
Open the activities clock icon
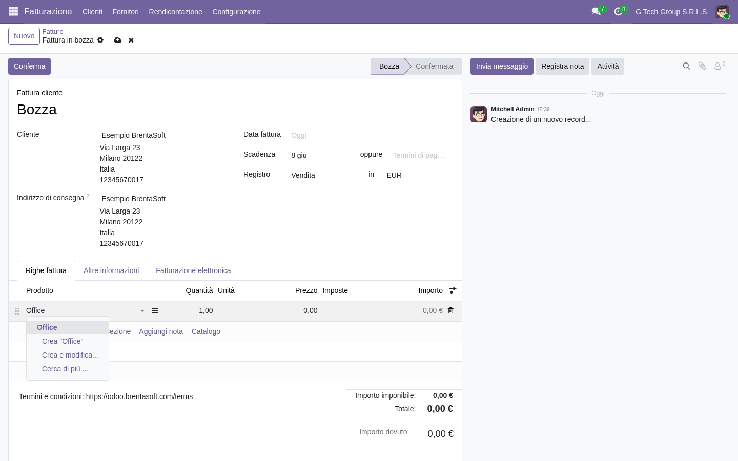pyautogui.click(x=618, y=11)
